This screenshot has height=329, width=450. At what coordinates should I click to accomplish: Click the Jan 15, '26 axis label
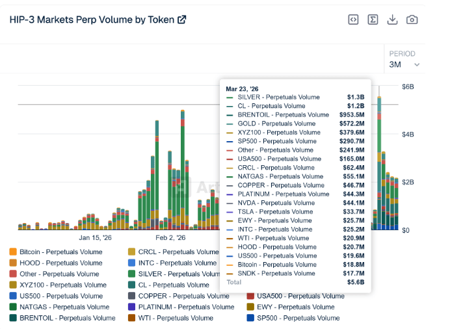pyautogui.click(x=95, y=238)
